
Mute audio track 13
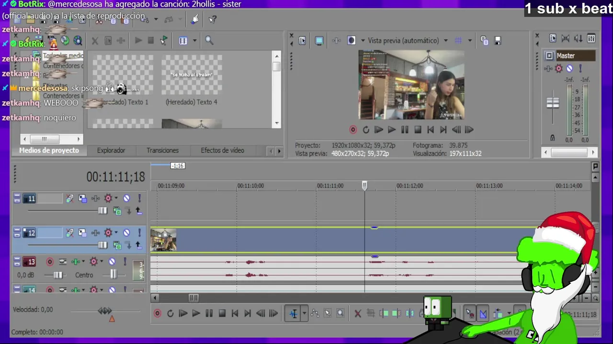[x=112, y=262]
